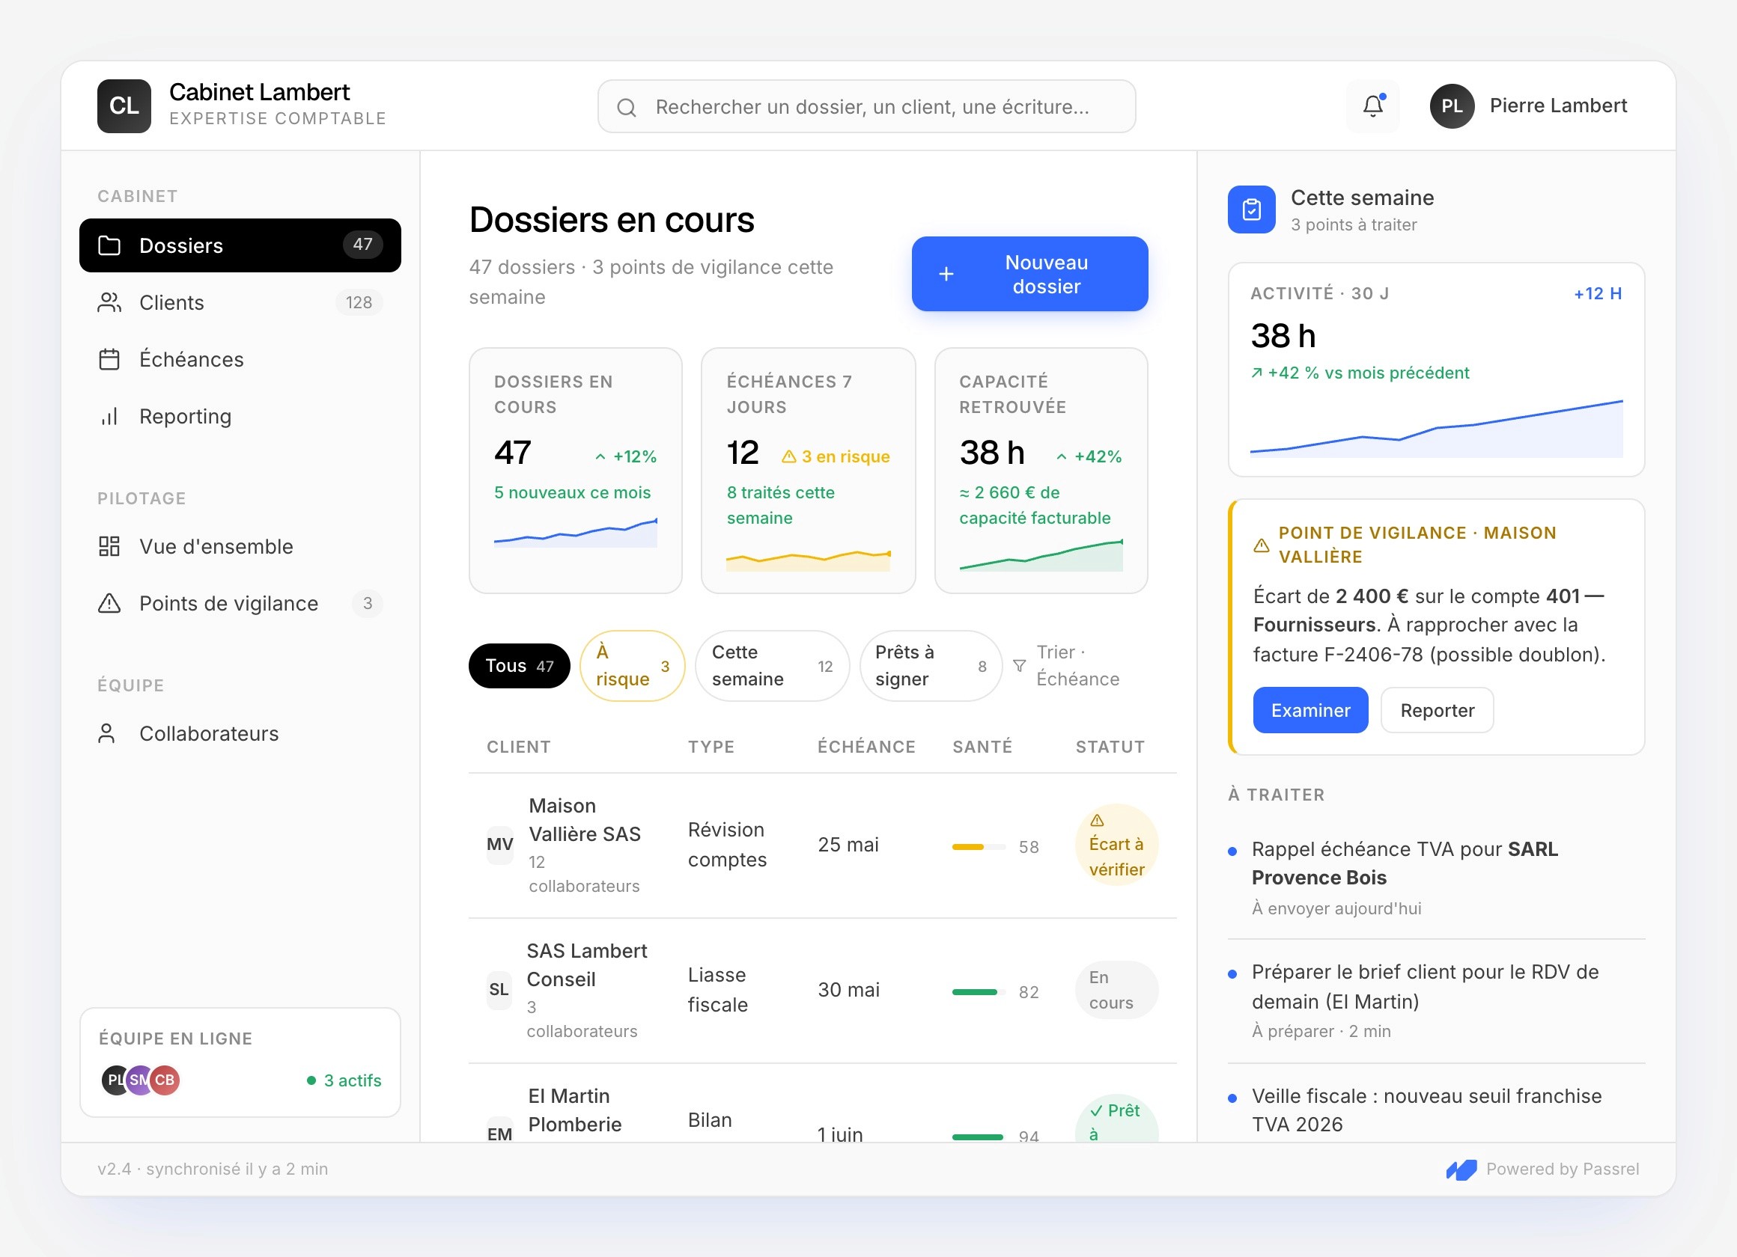The width and height of the screenshot is (1737, 1257).
Task: Open Points de vigilance
Action: (x=240, y=603)
